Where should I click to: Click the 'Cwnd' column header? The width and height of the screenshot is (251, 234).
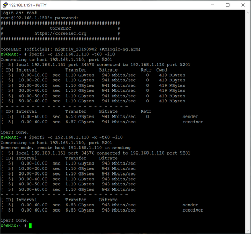[162, 70]
